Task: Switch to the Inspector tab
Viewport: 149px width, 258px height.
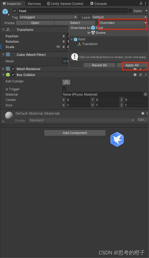Action: [x=12, y=3]
